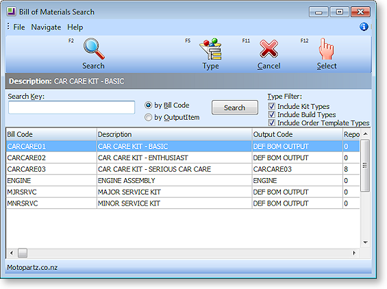The height and width of the screenshot is (289, 387).
Task: Toggle Include Order Template Types checkbox
Action: pyautogui.click(x=271, y=123)
